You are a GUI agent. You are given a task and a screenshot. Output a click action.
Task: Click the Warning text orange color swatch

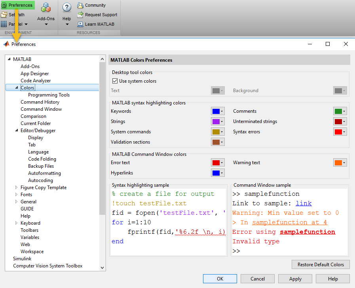tap(338, 163)
